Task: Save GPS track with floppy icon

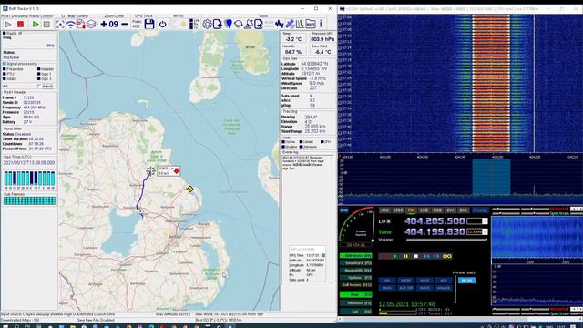Action: (149, 25)
